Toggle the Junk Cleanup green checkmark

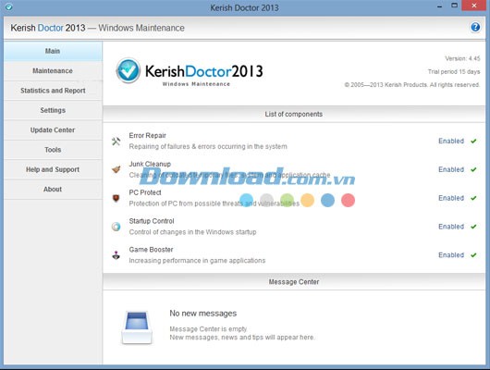click(x=473, y=169)
